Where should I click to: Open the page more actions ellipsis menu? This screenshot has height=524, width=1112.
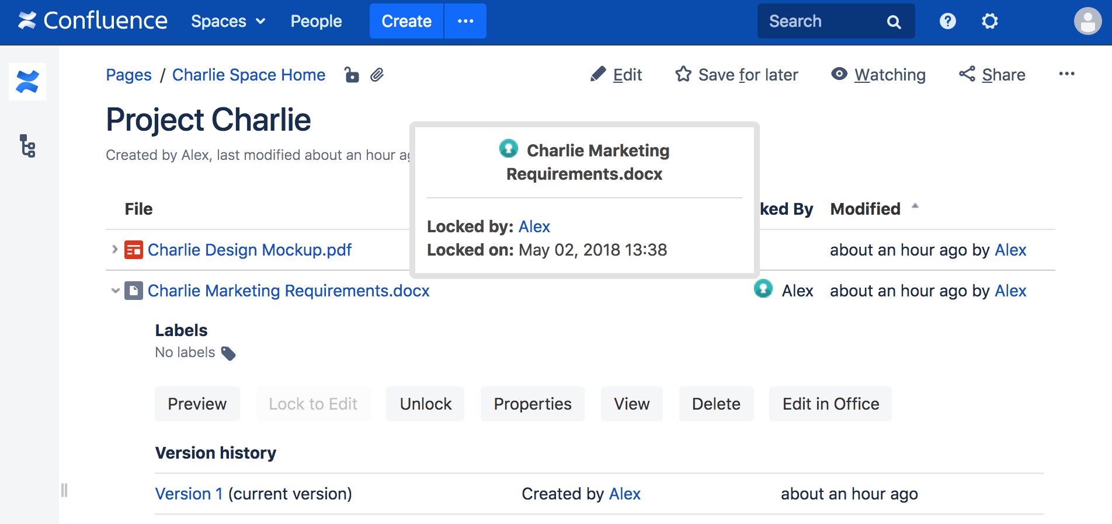(1066, 74)
